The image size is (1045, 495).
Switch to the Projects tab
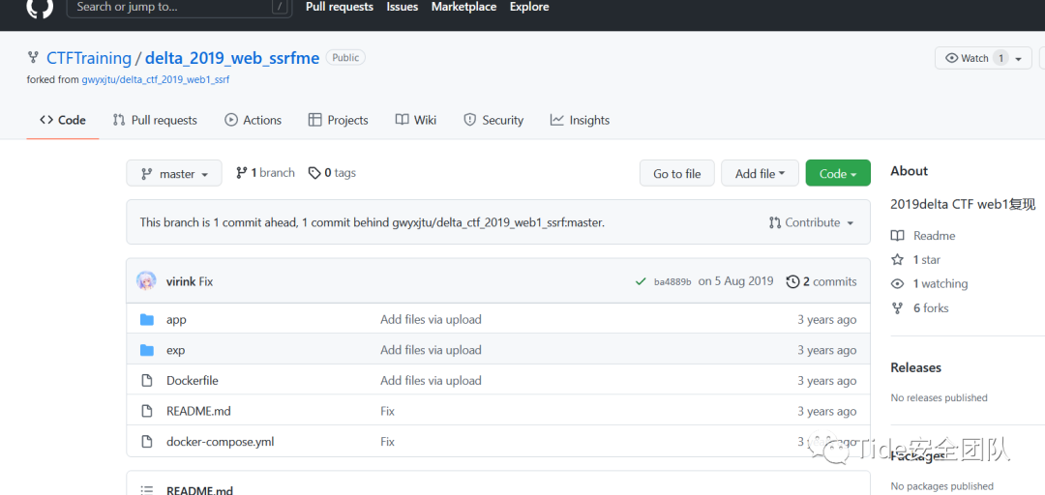(x=338, y=121)
